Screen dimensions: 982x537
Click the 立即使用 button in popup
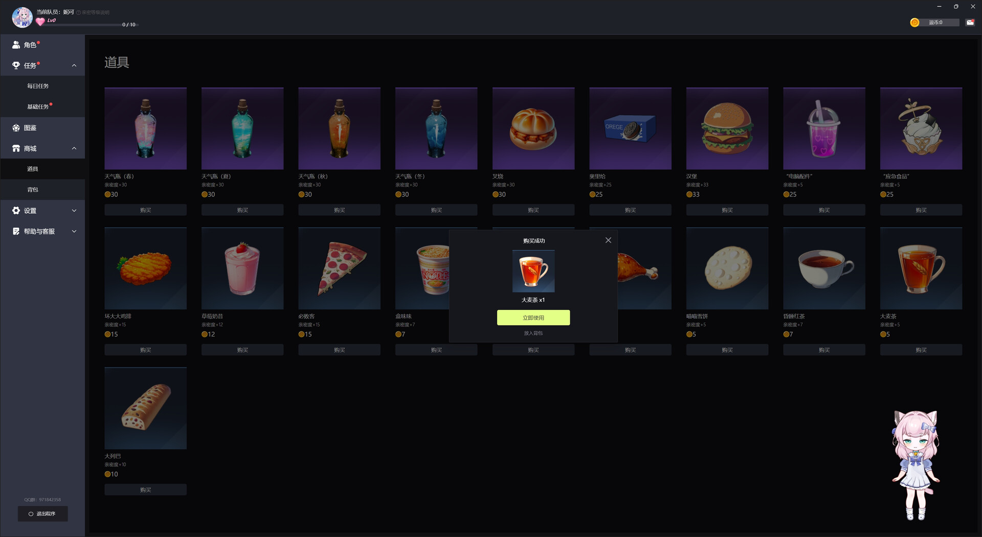pos(533,318)
